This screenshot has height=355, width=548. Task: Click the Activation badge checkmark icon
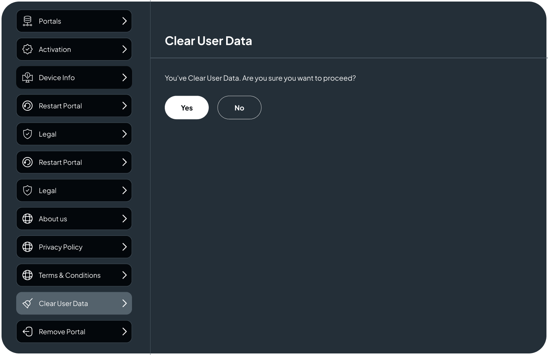27,49
